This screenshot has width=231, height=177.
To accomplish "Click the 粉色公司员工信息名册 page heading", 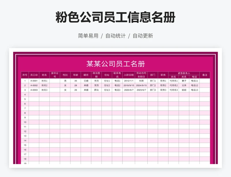I will [115, 17].
